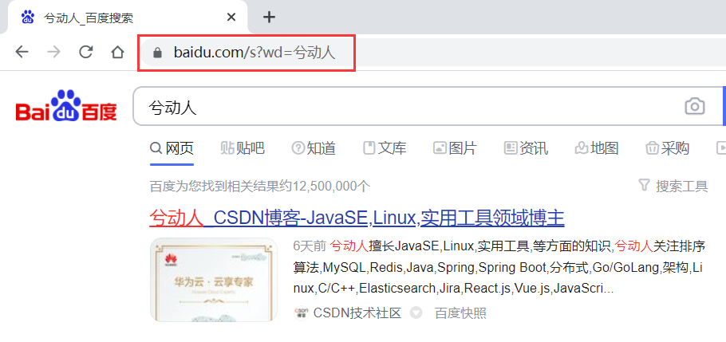Click the Baidu logo
Image resolution: width=726 pixels, height=342 pixels.
pyautogui.click(x=66, y=106)
